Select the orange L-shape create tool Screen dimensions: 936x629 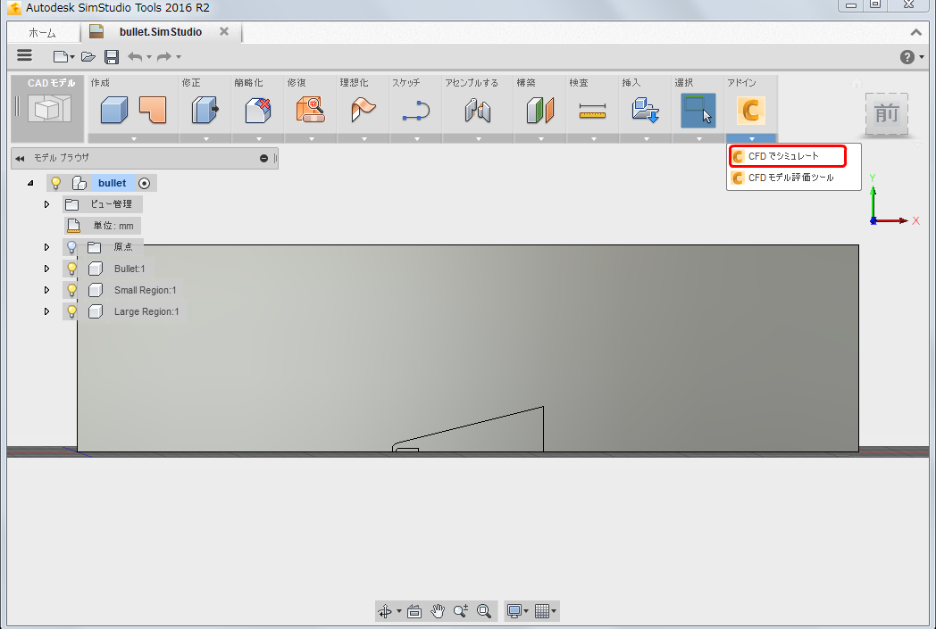(x=153, y=111)
